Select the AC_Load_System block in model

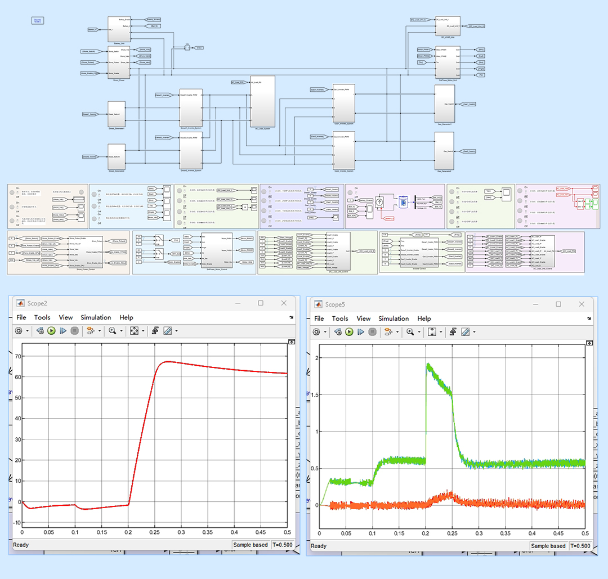point(262,101)
